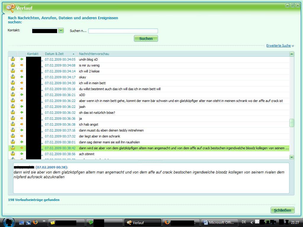Click incoming arrow icon on the 'okay' row
Image resolution: width=303 pixels, height=227 pixels.
(22, 77)
